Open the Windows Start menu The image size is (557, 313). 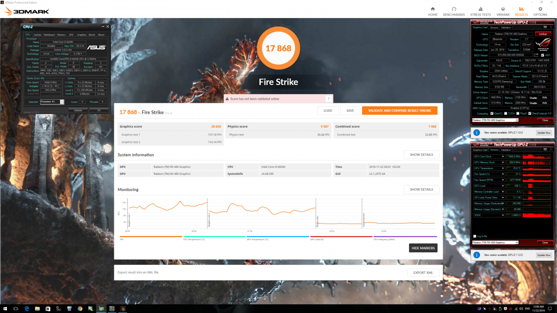[6, 308]
